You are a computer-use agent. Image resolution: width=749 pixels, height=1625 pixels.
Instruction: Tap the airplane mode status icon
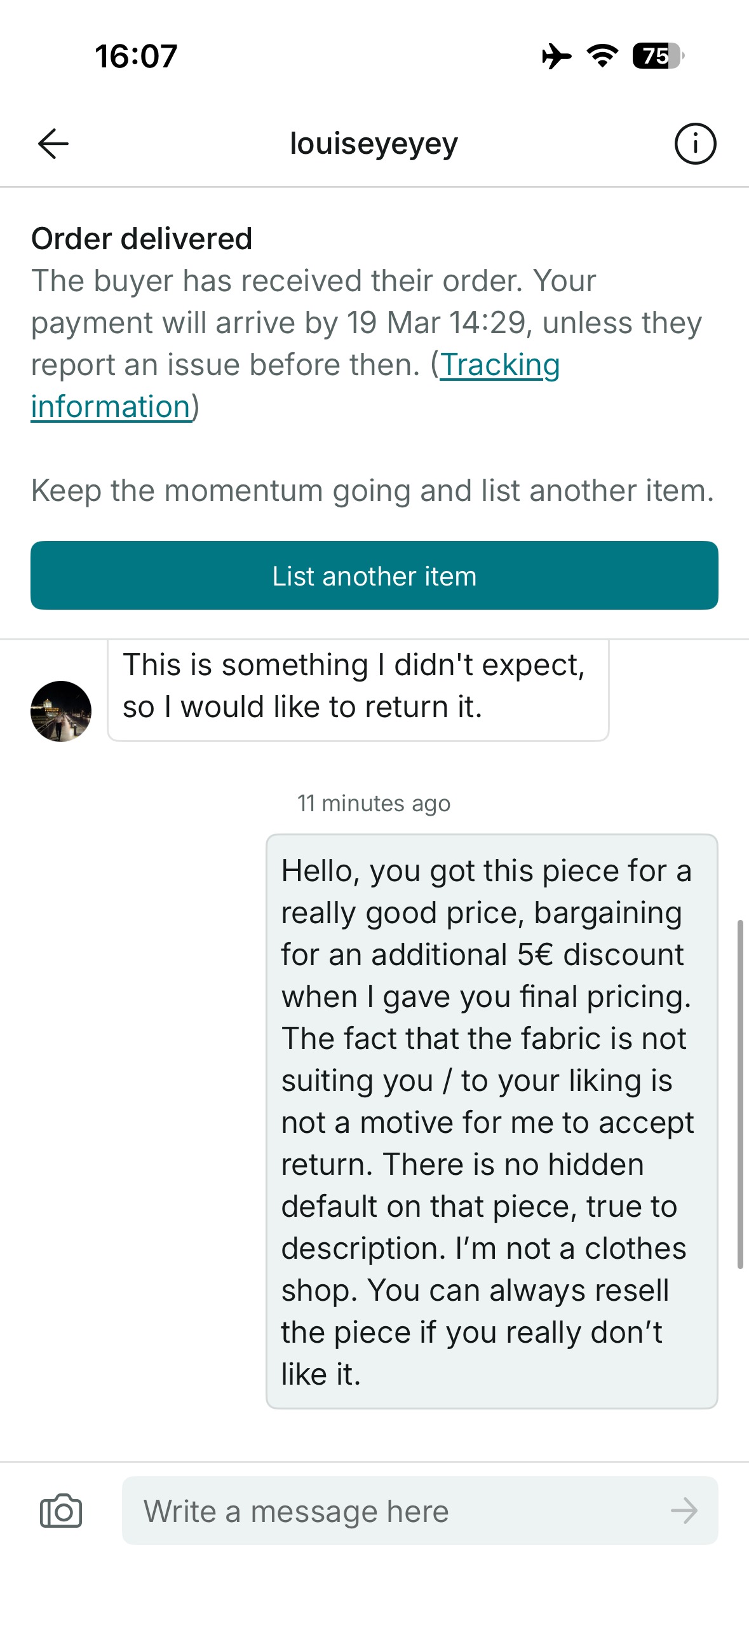[x=557, y=56]
